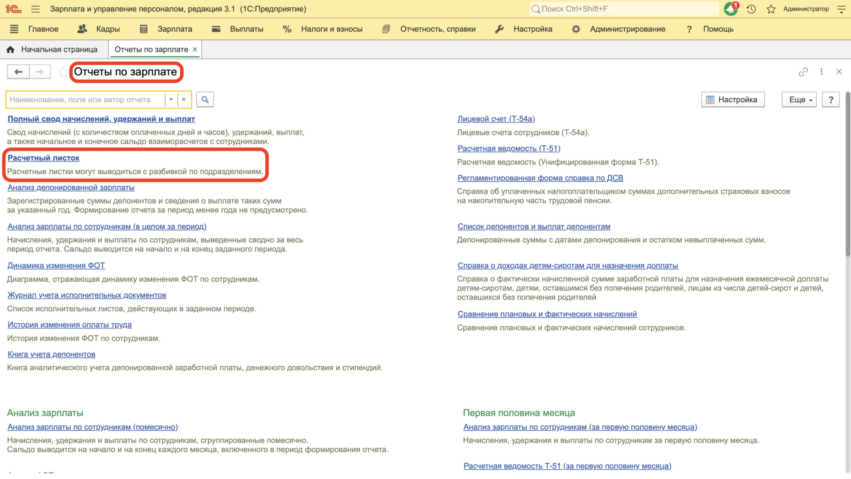Click the magnifier search button for reports
Screen dimensions: 851x479
point(205,99)
